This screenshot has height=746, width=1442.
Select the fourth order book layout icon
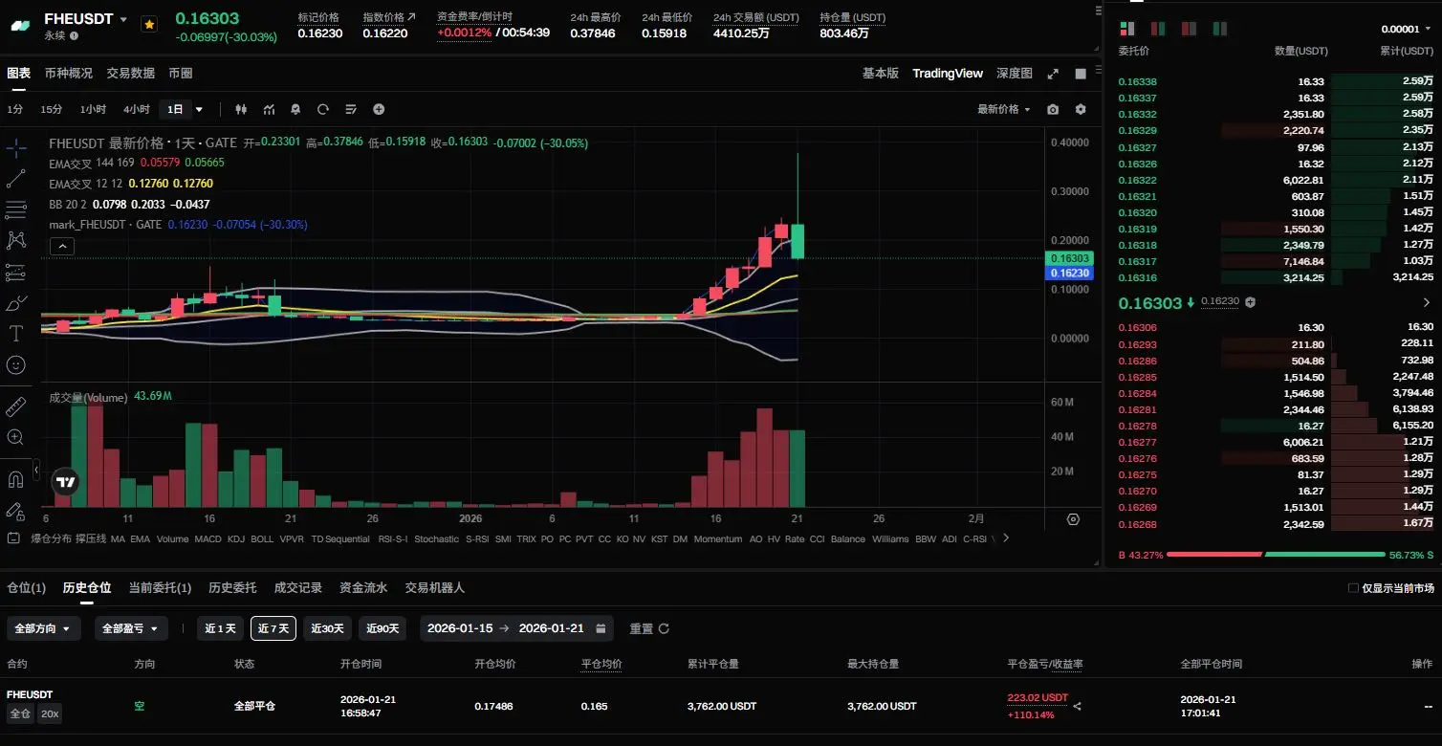pos(1219,29)
